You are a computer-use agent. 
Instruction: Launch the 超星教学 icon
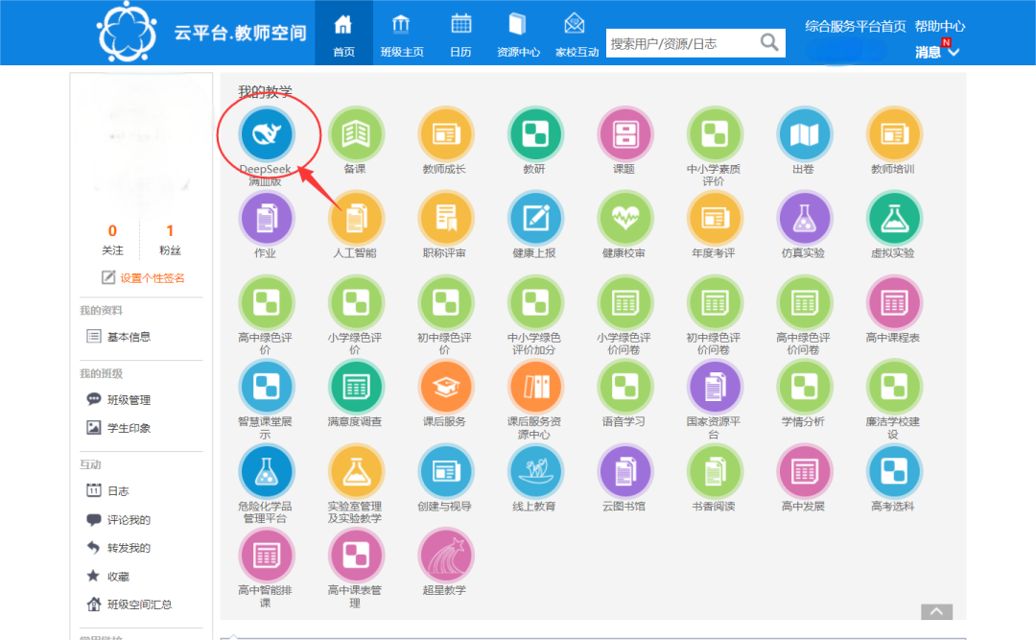point(445,556)
